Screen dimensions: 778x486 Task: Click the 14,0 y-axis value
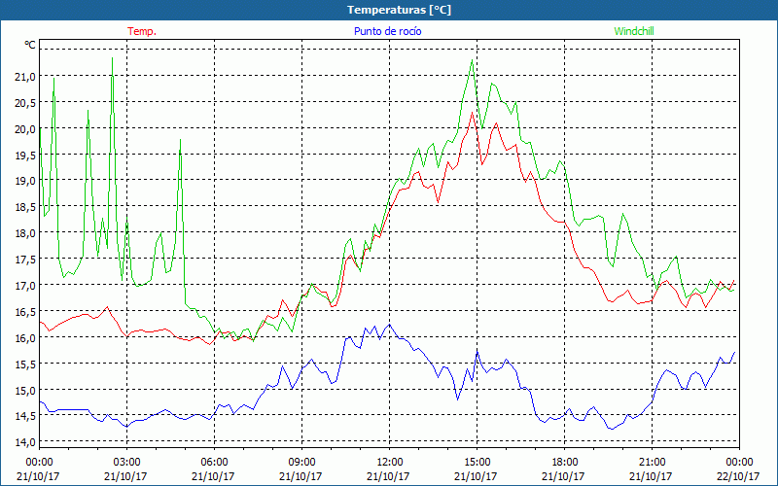click(x=26, y=442)
